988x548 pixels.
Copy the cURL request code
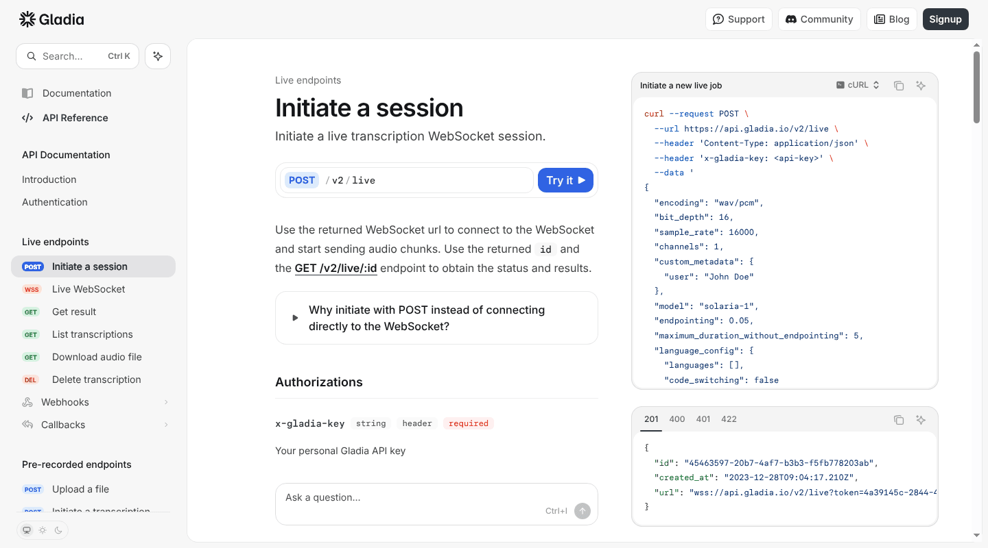coord(899,86)
